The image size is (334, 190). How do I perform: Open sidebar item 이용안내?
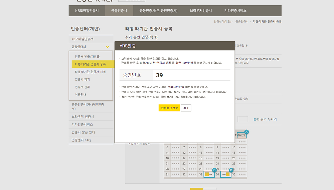pyautogui.click(x=80, y=95)
